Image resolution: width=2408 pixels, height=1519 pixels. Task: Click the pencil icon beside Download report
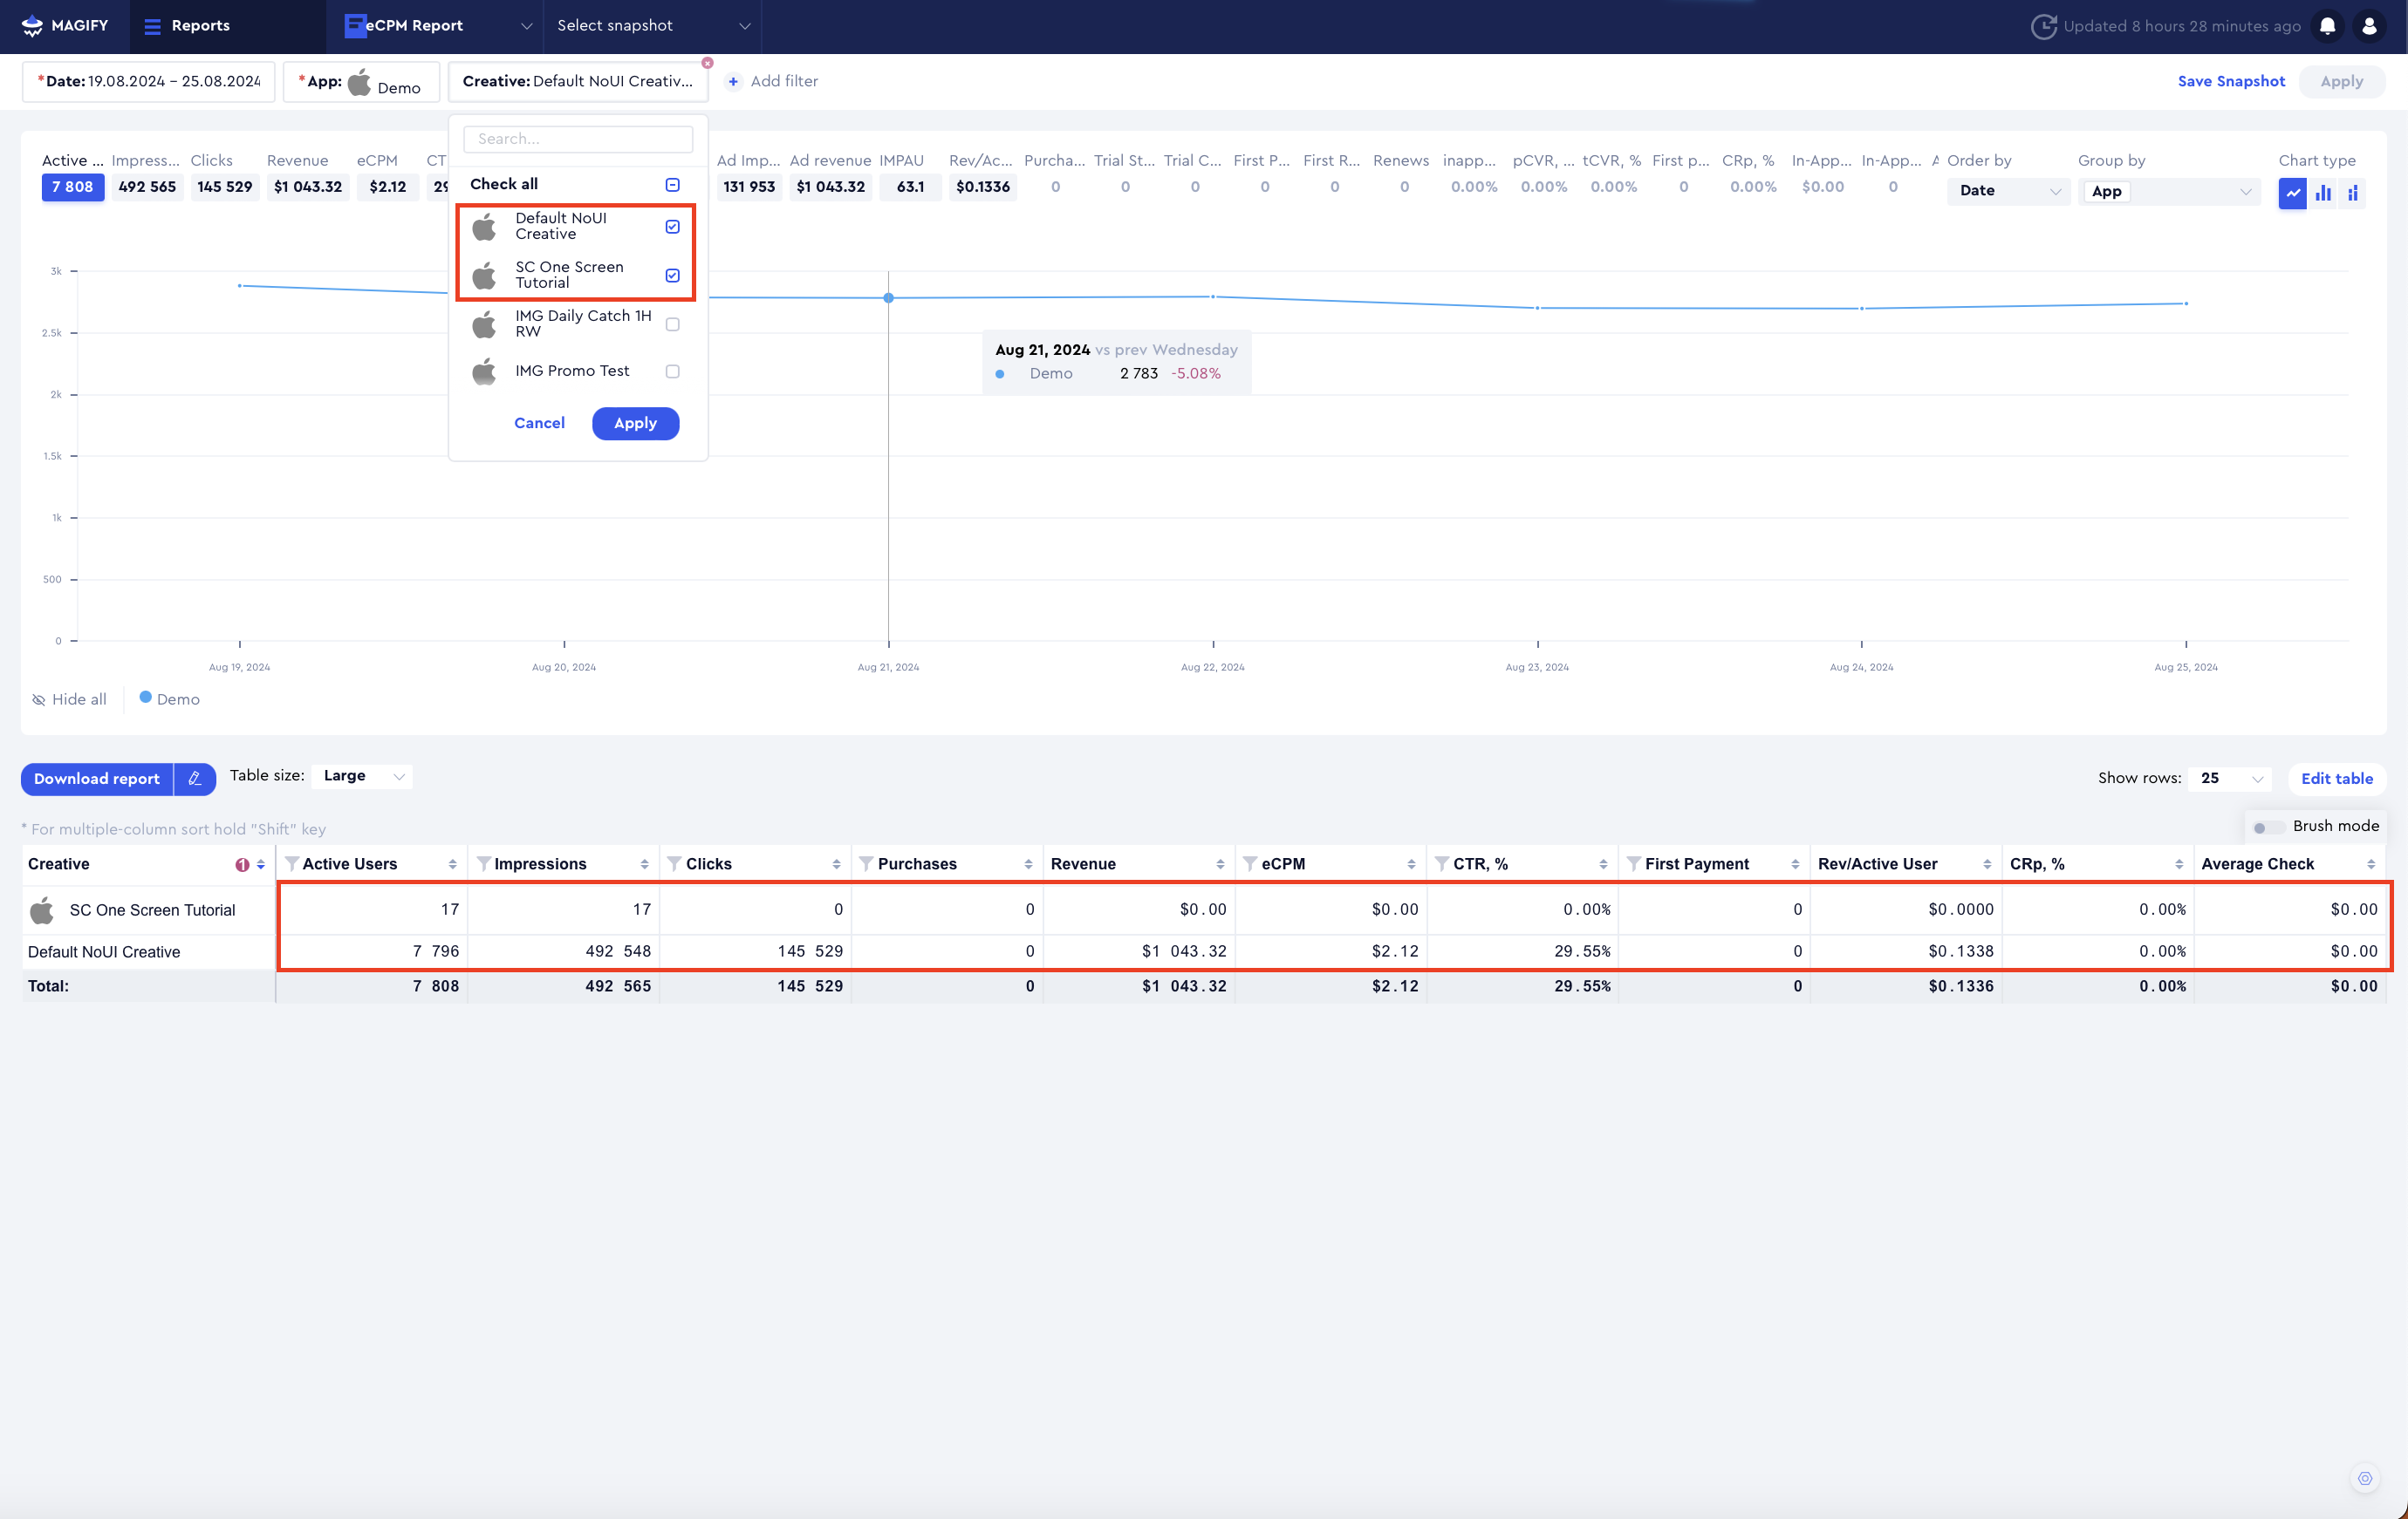tap(195, 779)
